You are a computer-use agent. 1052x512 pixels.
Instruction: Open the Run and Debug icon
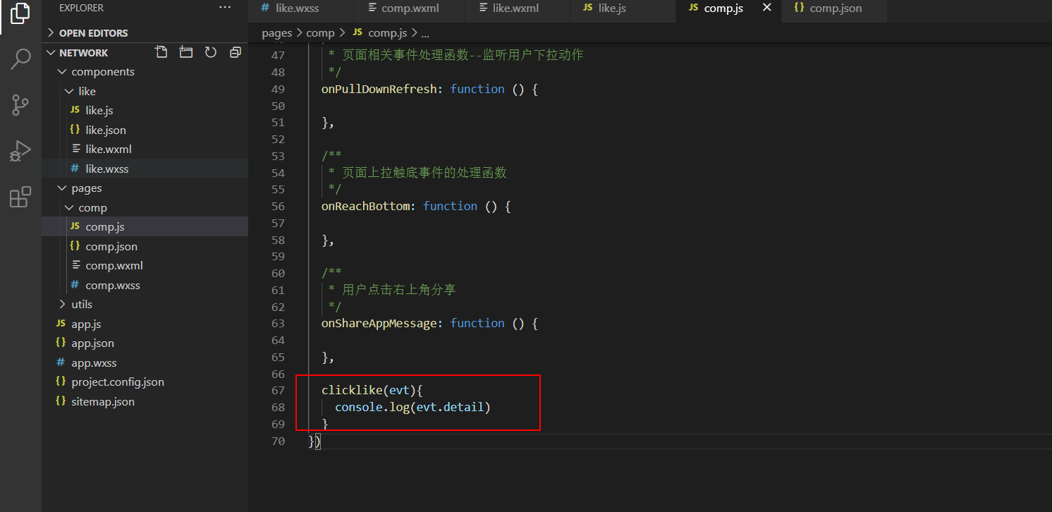pos(20,151)
